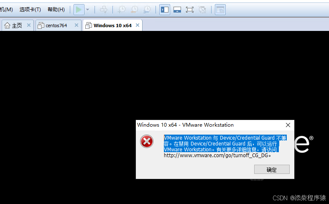329x204 pixels.
Task: Close the centos764 tab
Action: coord(77,25)
